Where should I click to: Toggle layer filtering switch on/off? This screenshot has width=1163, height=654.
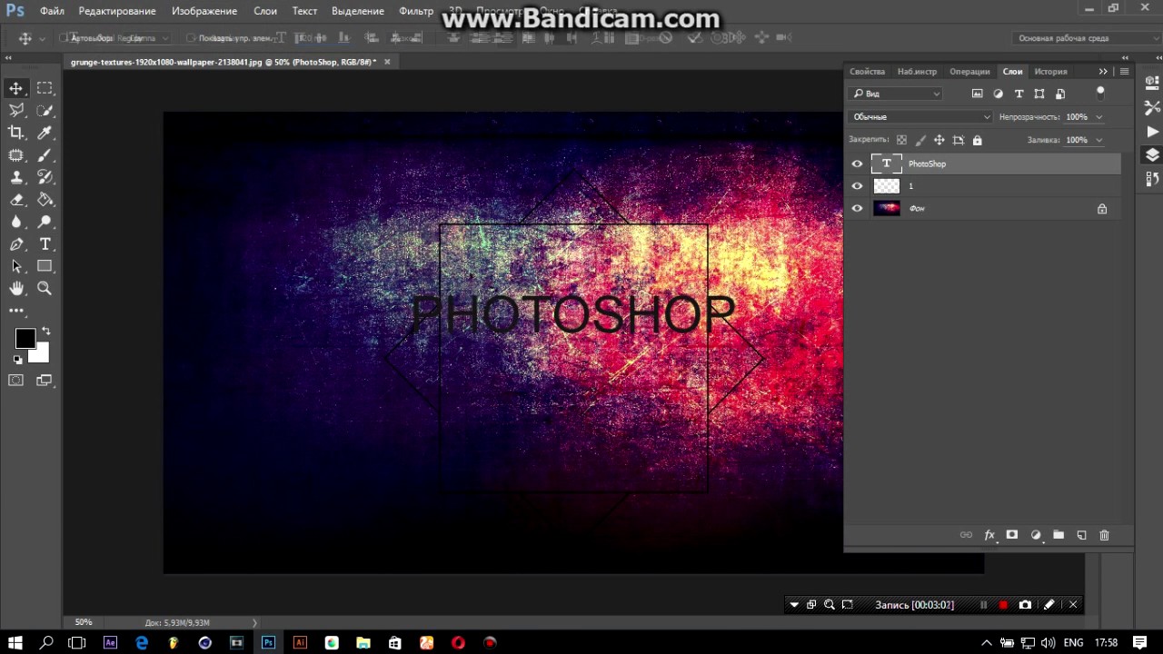click(x=1100, y=93)
